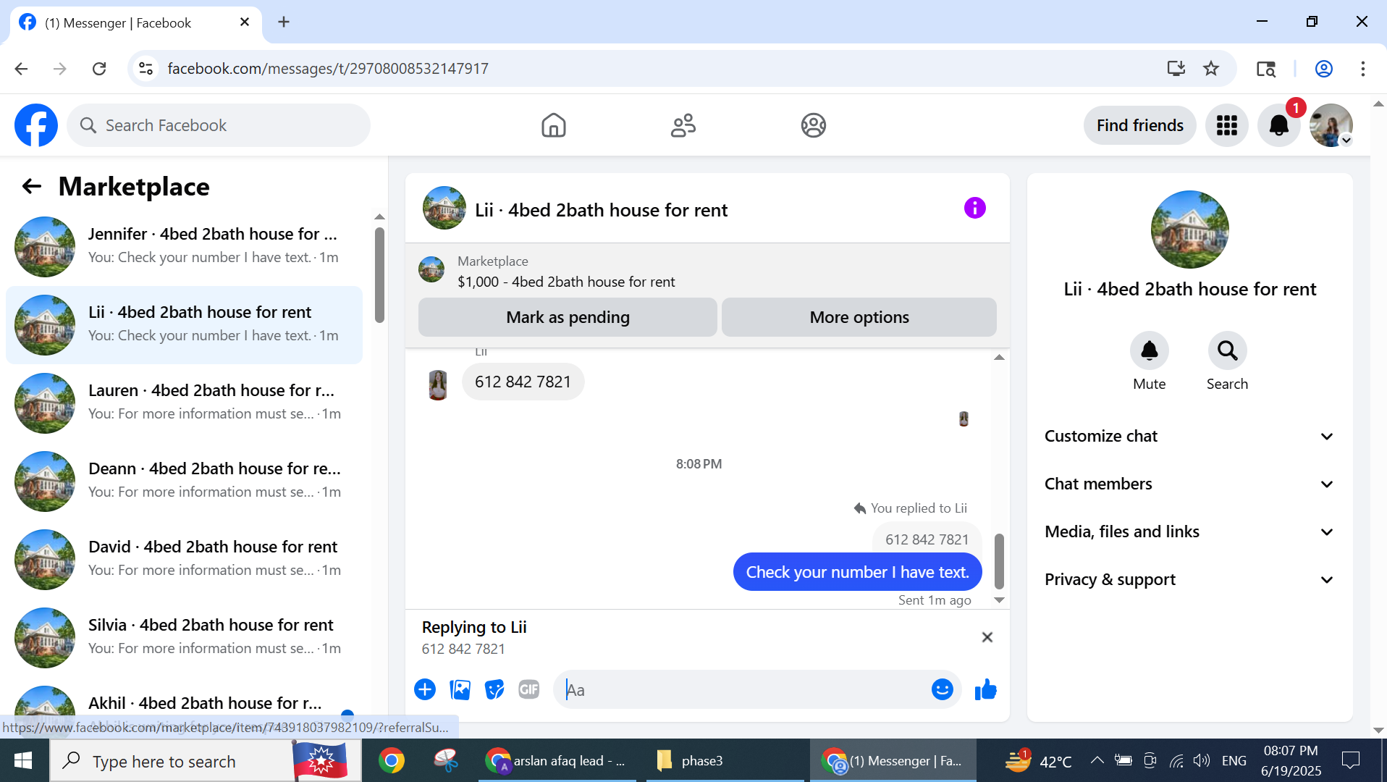Click the conversation list scrollbar
1387x782 pixels.
pyautogui.click(x=379, y=275)
